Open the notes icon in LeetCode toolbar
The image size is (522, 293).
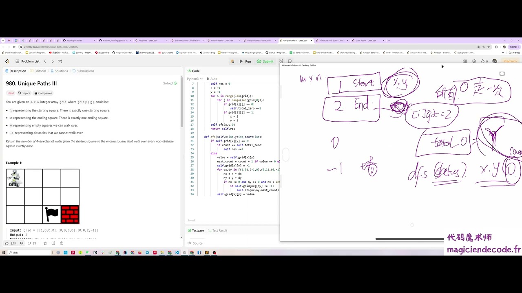point(290,61)
